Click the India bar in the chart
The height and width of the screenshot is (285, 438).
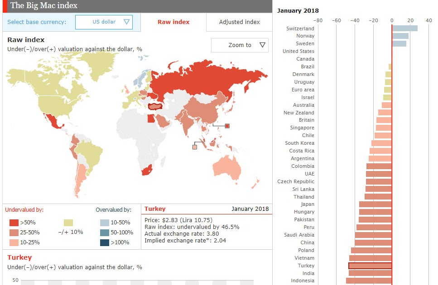click(370, 273)
